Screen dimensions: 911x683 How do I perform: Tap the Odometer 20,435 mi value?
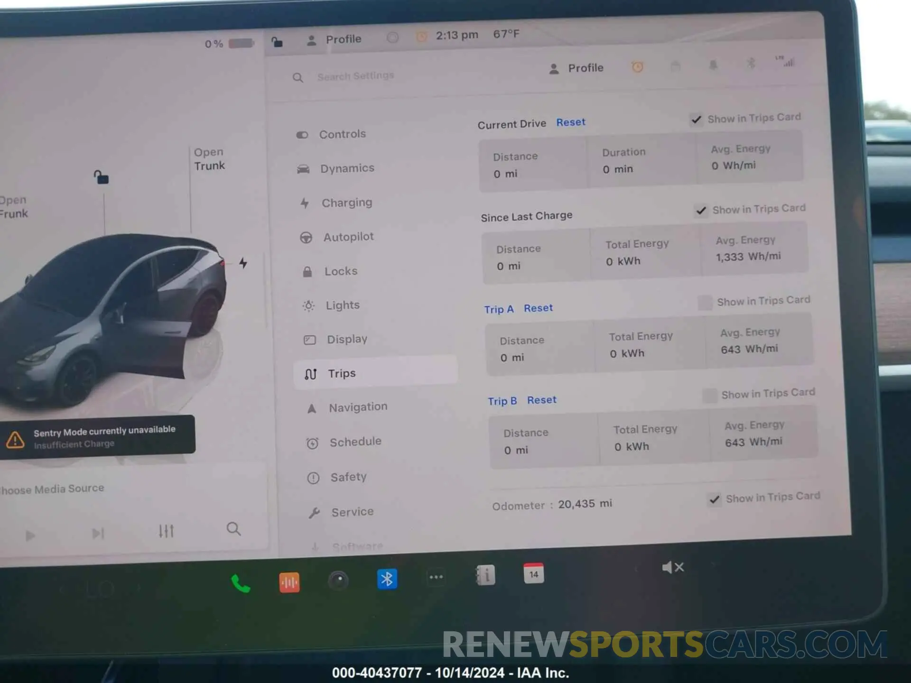(585, 504)
